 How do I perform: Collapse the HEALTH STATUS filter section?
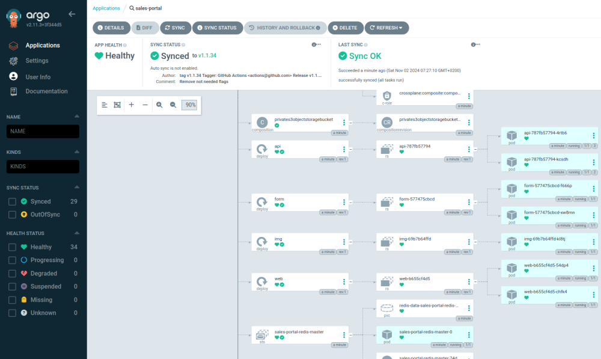pyautogui.click(x=77, y=233)
